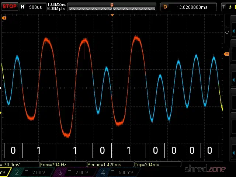Click the orange T marker at the top-left of the grid

click(4, 18)
